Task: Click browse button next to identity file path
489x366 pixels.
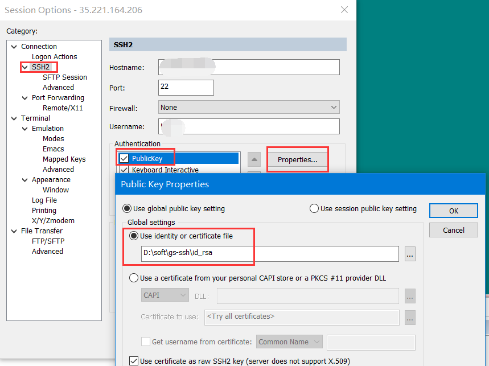Action: tap(410, 254)
